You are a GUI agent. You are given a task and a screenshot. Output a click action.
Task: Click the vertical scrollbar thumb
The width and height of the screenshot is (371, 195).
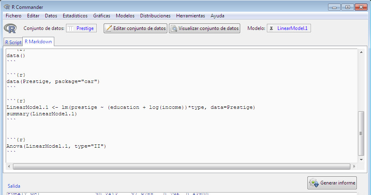click(361, 134)
